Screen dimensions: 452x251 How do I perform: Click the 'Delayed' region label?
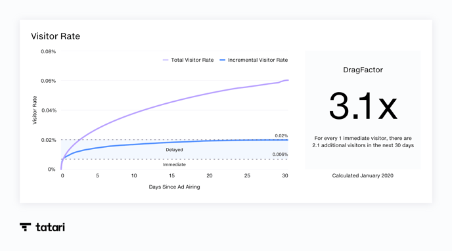174,150
